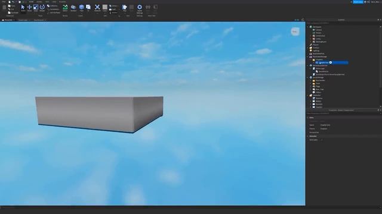Click the blue Collaborate button
Image resolution: width=382 pixels, height=214 pixels.
click(358, 2)
